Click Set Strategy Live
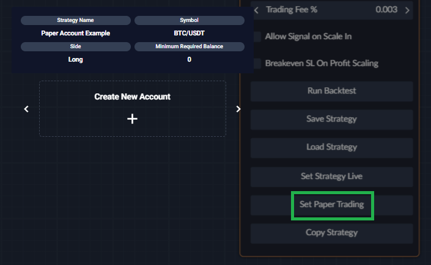 coord(331,176)
